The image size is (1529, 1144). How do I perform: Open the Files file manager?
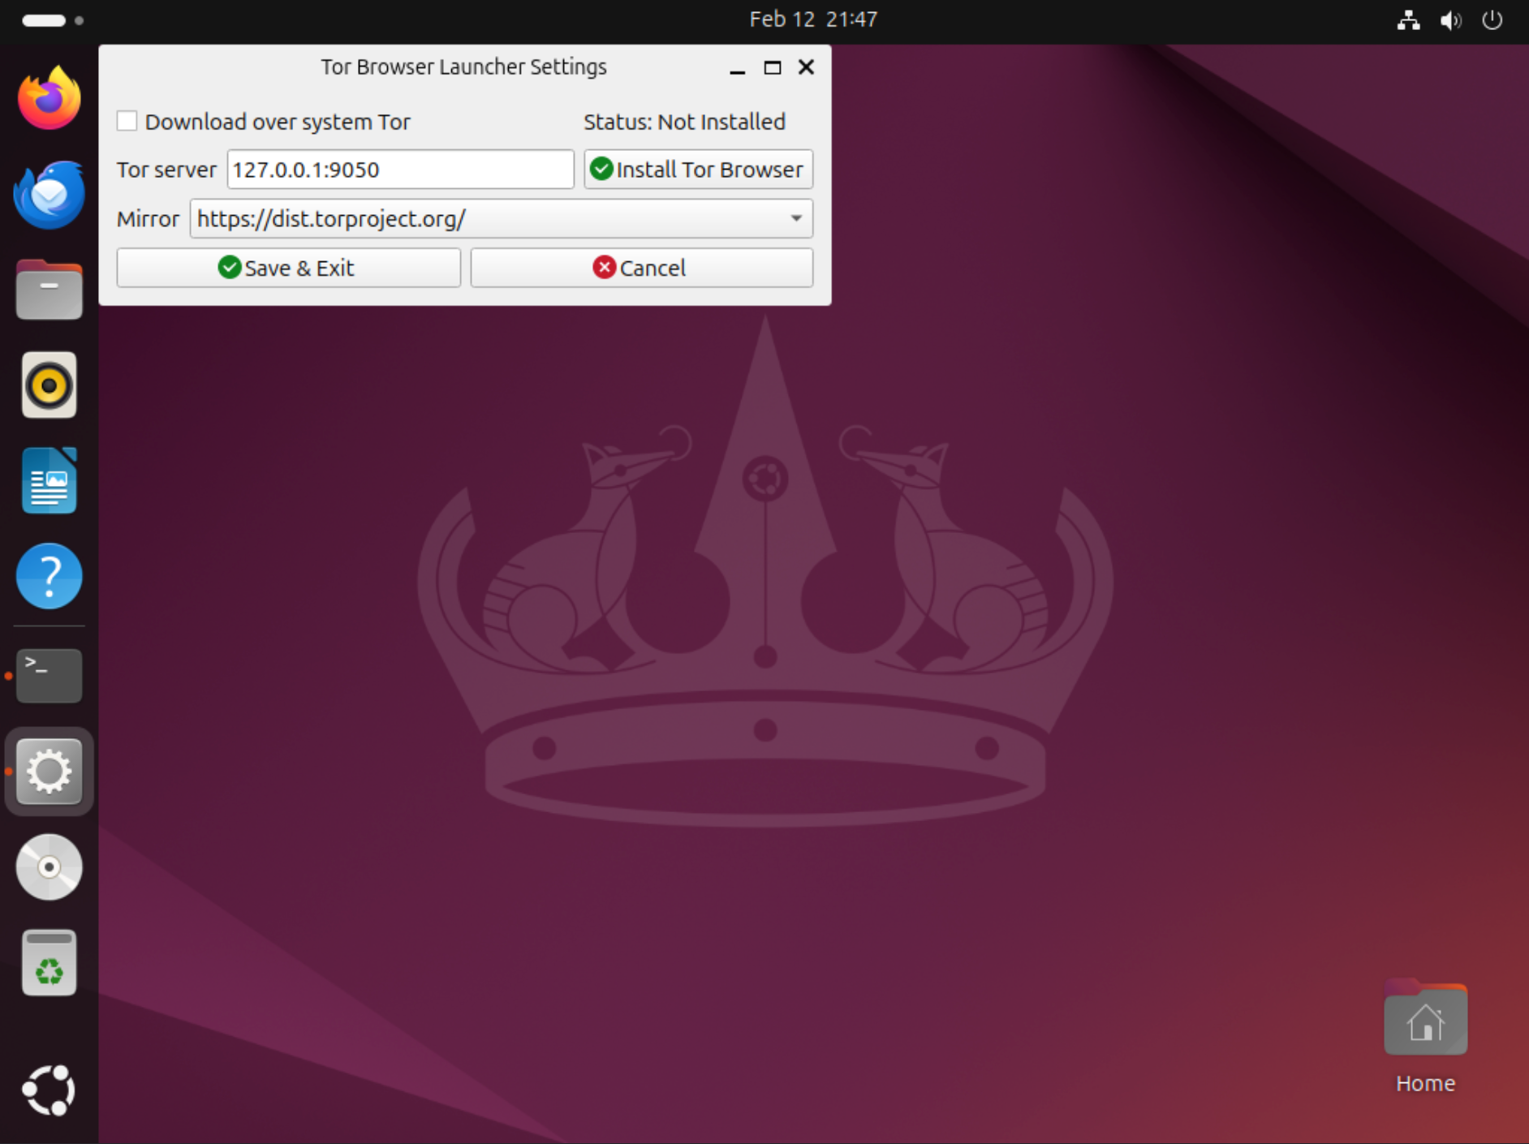click(48, 289)
